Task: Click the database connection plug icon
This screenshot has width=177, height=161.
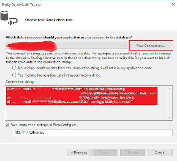Action: (x=9, y=18)
